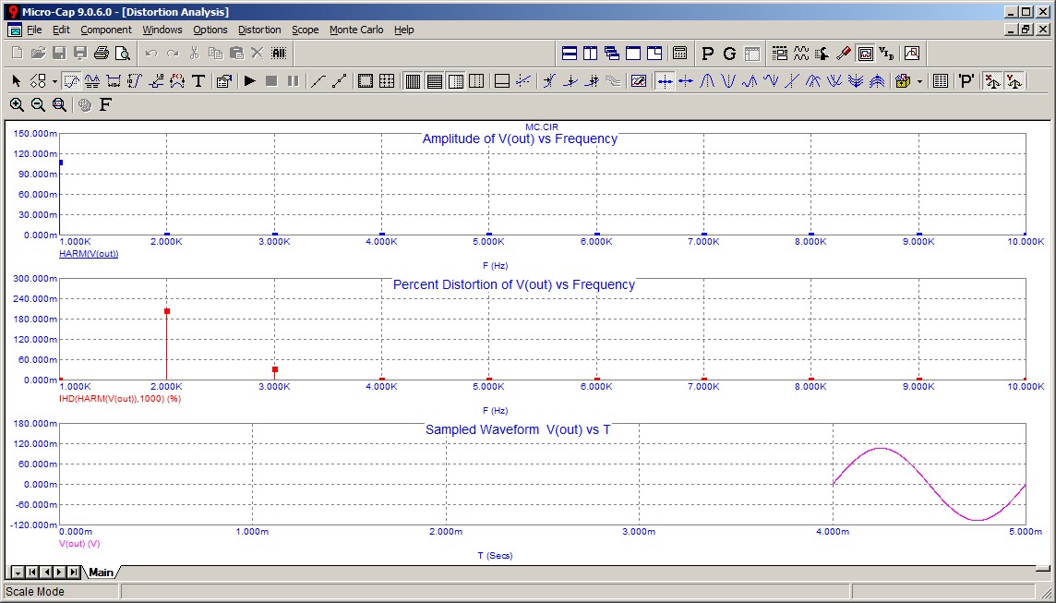Click the bold 'F' toolbar icon

pos(105,104)
